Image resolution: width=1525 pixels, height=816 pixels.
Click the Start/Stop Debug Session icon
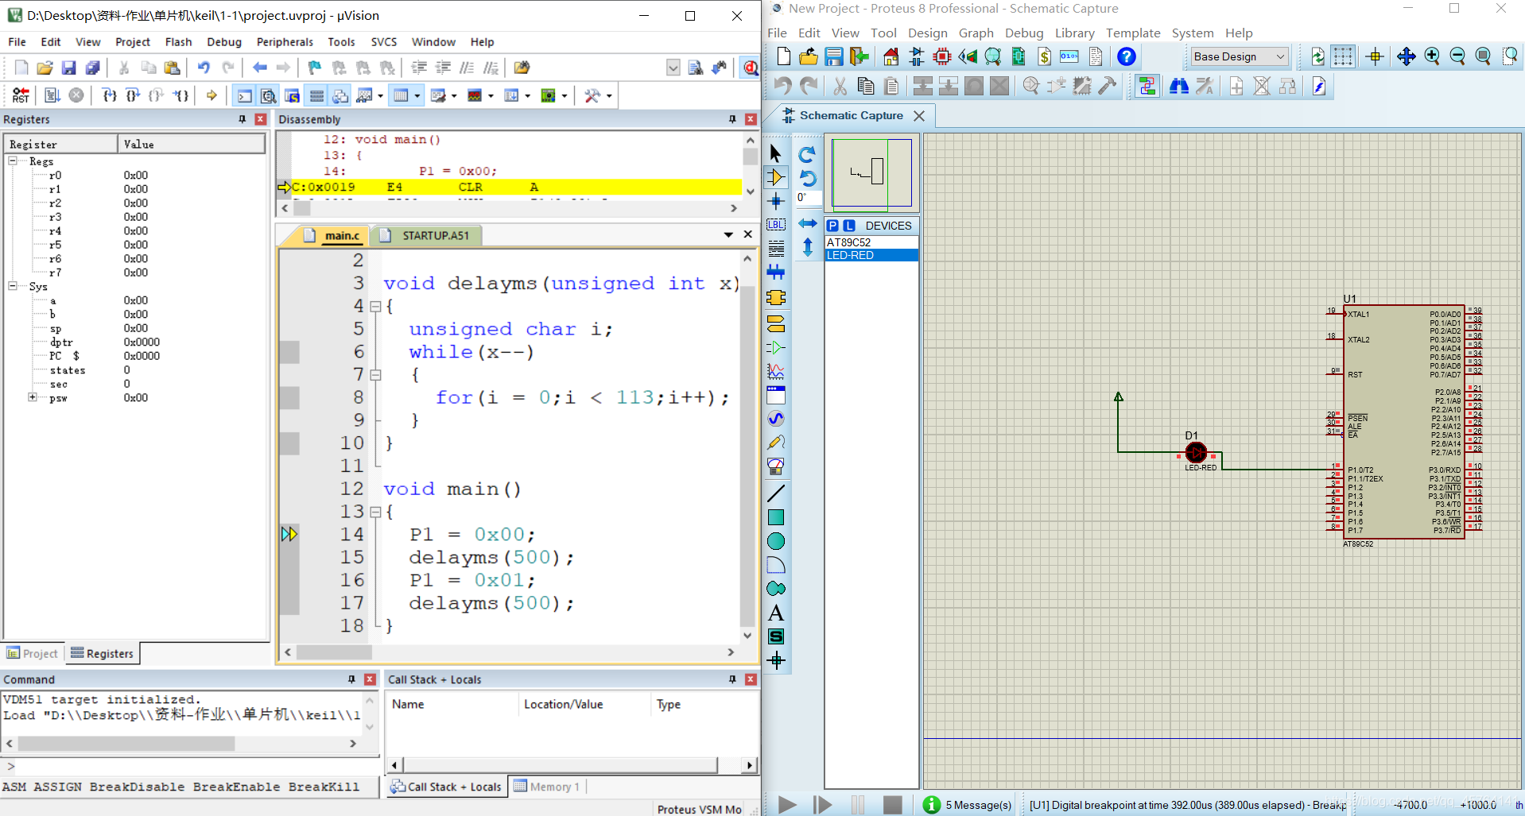click(x=750, y=68)
